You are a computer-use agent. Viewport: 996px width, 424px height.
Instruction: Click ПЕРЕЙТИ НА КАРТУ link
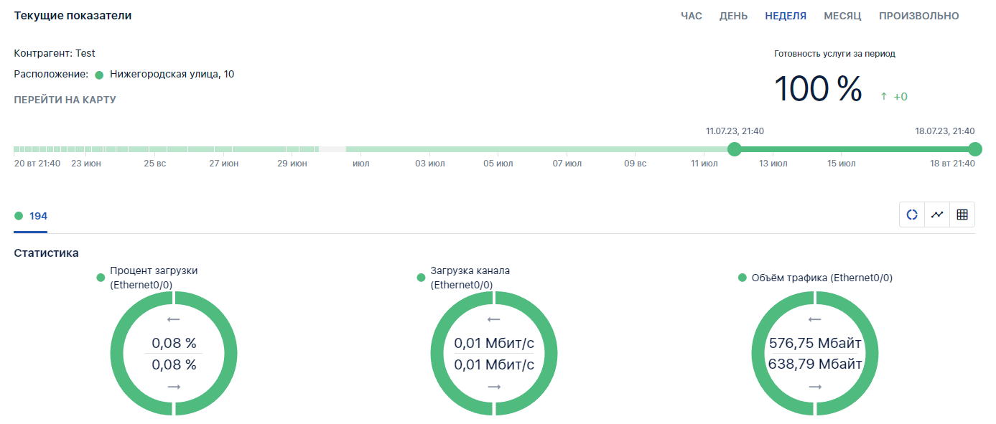click(x=65, y=100)
